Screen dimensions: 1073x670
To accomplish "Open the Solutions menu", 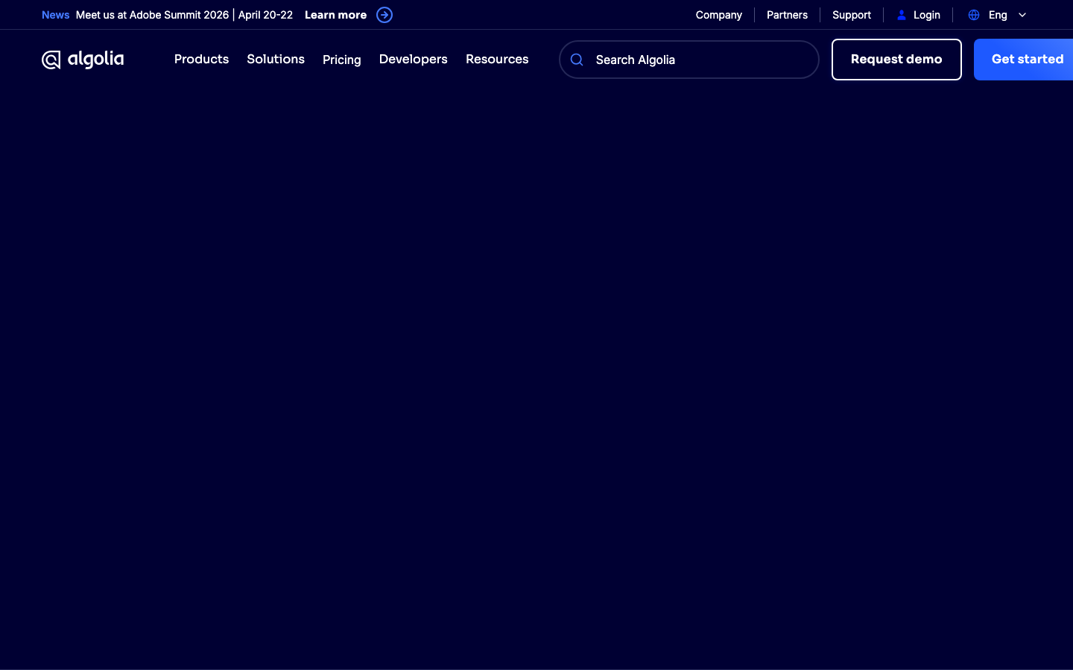I will point(276,60).
